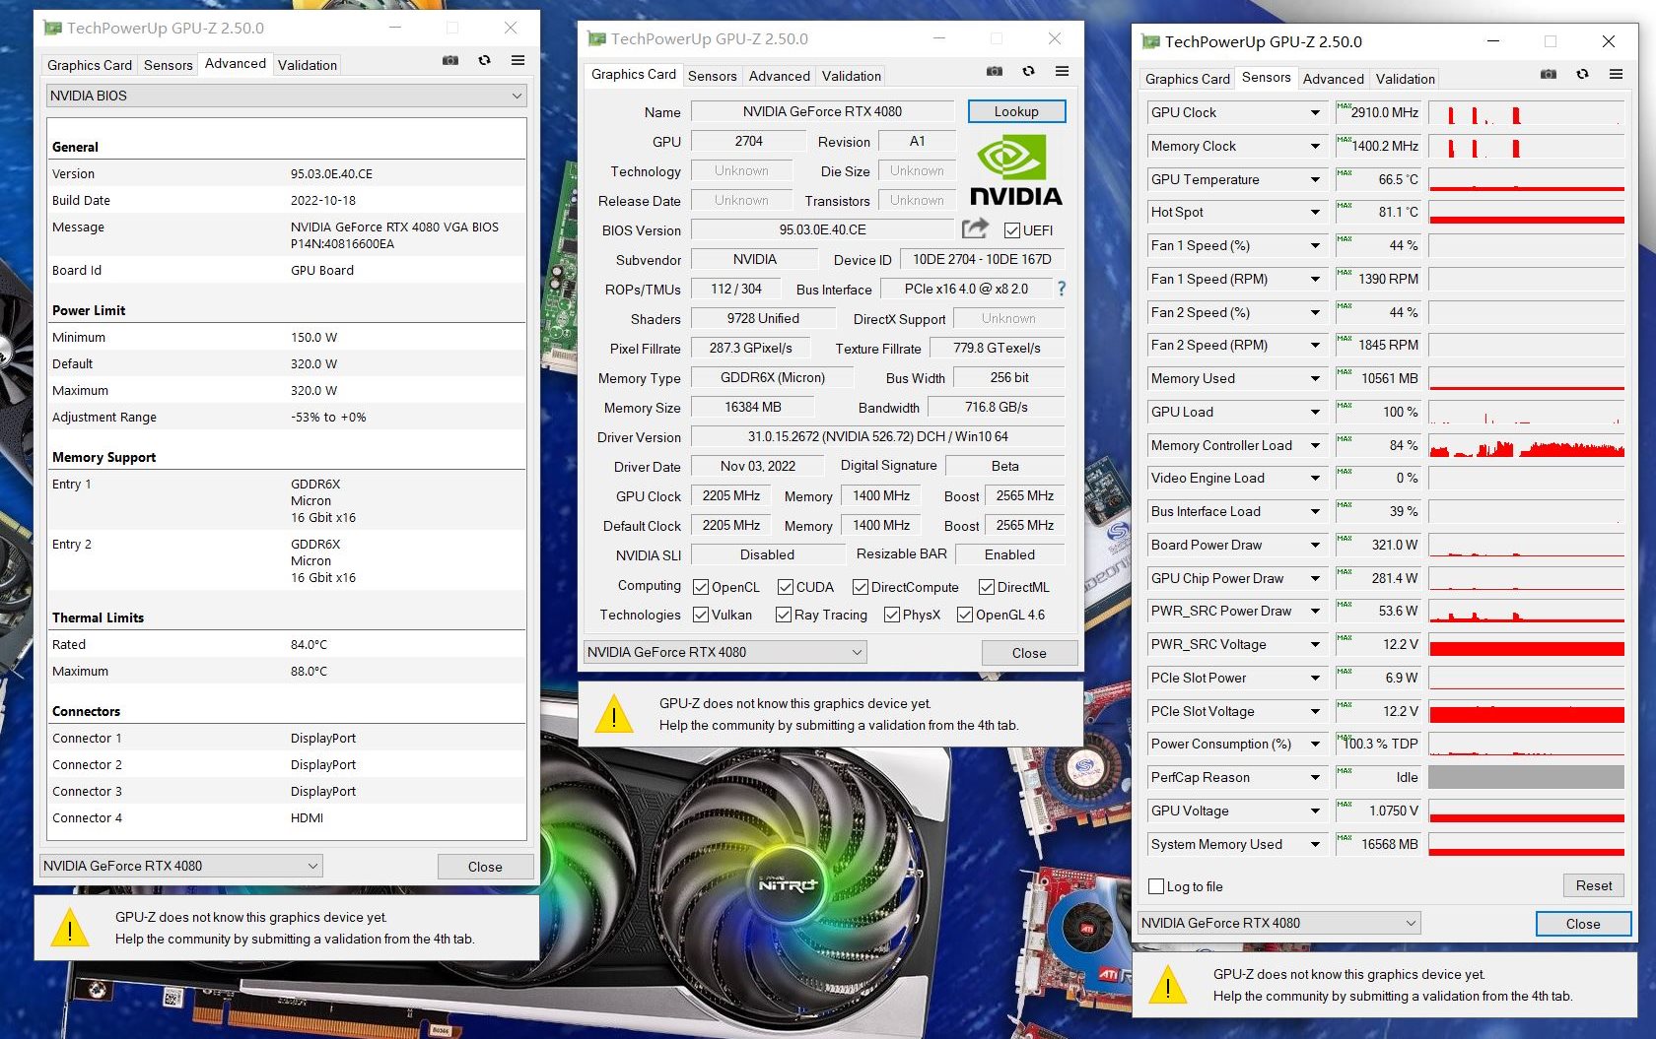Open GPU Temperature sensor dropdown arrow
Viewport: 1656px width, 1039px height.
1314,179
